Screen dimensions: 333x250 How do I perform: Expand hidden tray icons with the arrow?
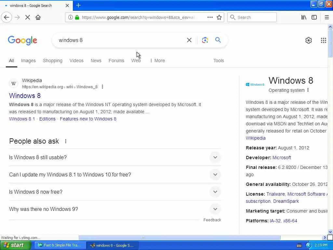308,245
